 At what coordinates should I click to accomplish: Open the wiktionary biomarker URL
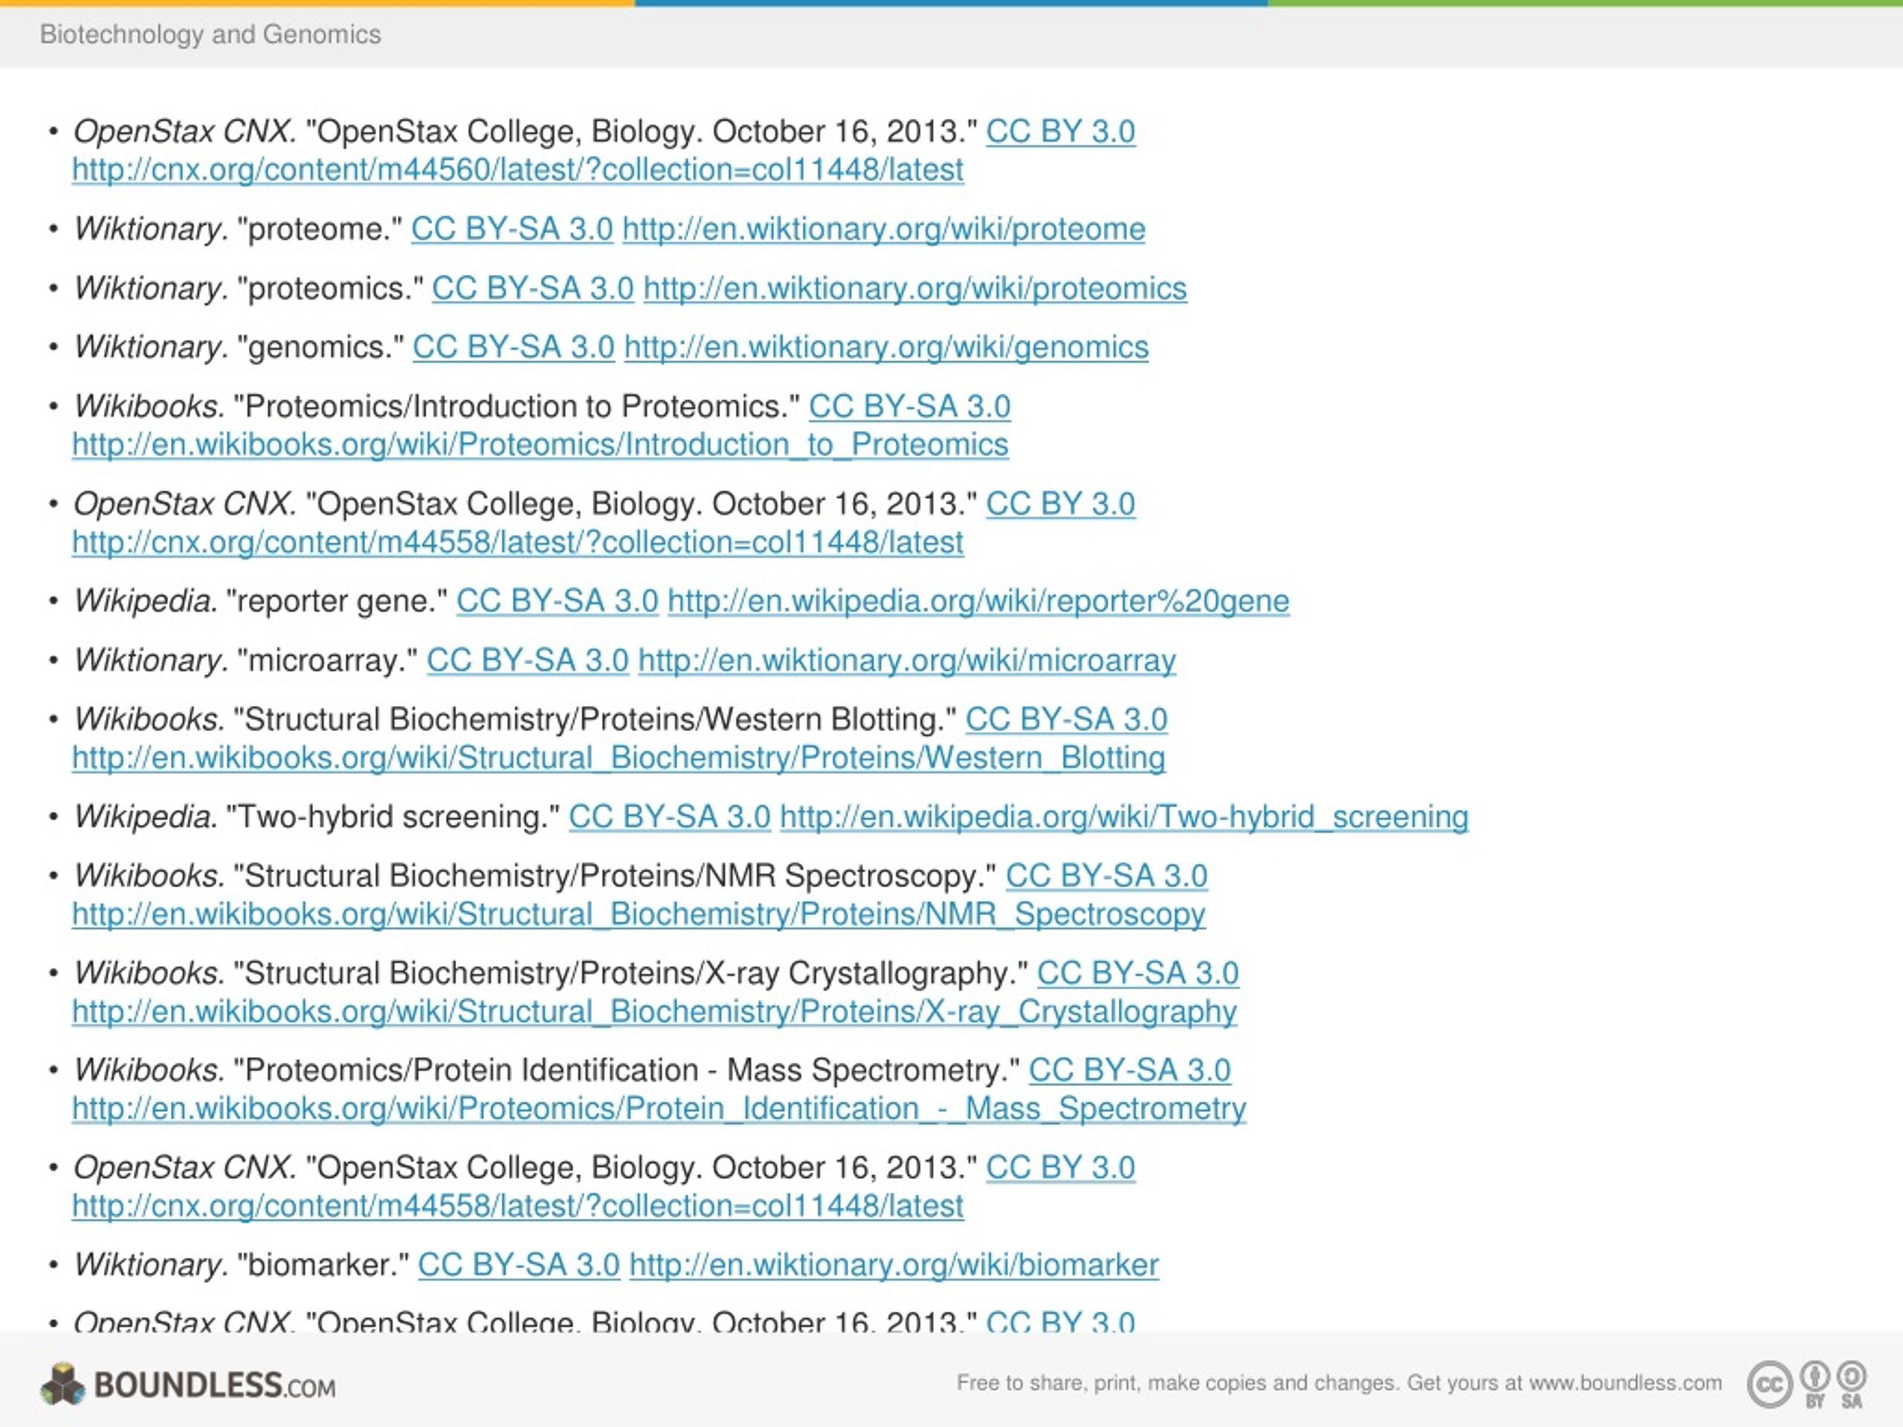point(894,1265)
